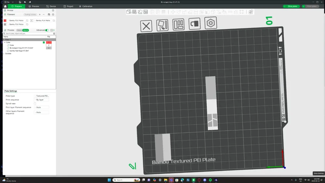
Task: Auto orient objects on this plate
Action: tap(162, 25)
